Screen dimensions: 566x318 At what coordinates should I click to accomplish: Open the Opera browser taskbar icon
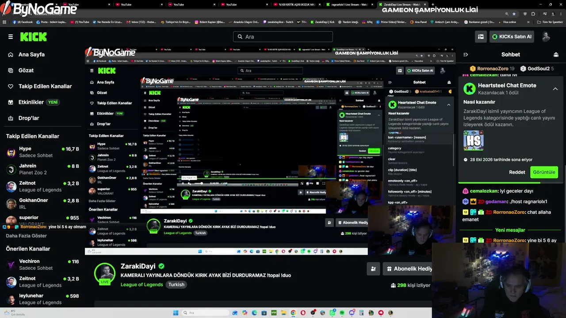click(303, 313)
